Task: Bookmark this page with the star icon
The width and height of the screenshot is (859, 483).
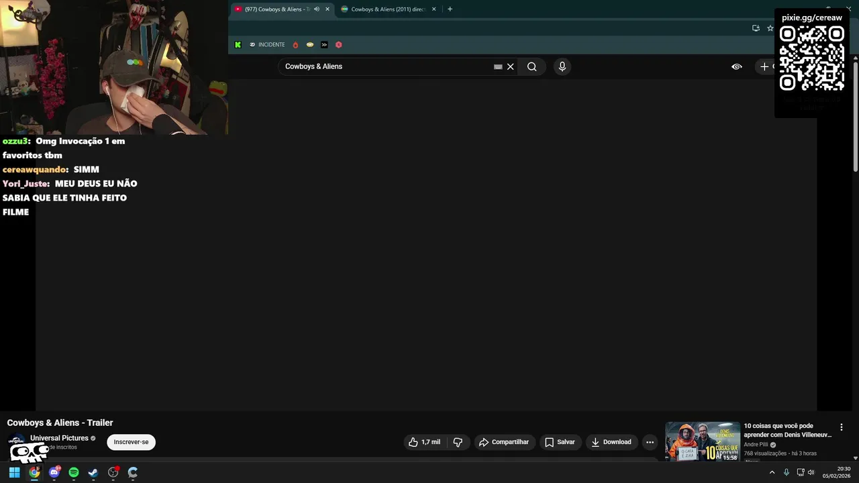Action: pos(770,28)
